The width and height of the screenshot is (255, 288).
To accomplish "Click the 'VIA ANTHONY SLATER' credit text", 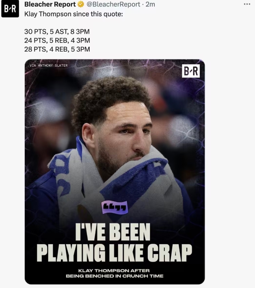I will (49, 65).
